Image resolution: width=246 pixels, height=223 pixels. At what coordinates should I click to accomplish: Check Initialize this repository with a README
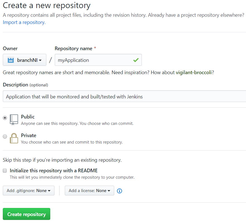tap(4, 170)
